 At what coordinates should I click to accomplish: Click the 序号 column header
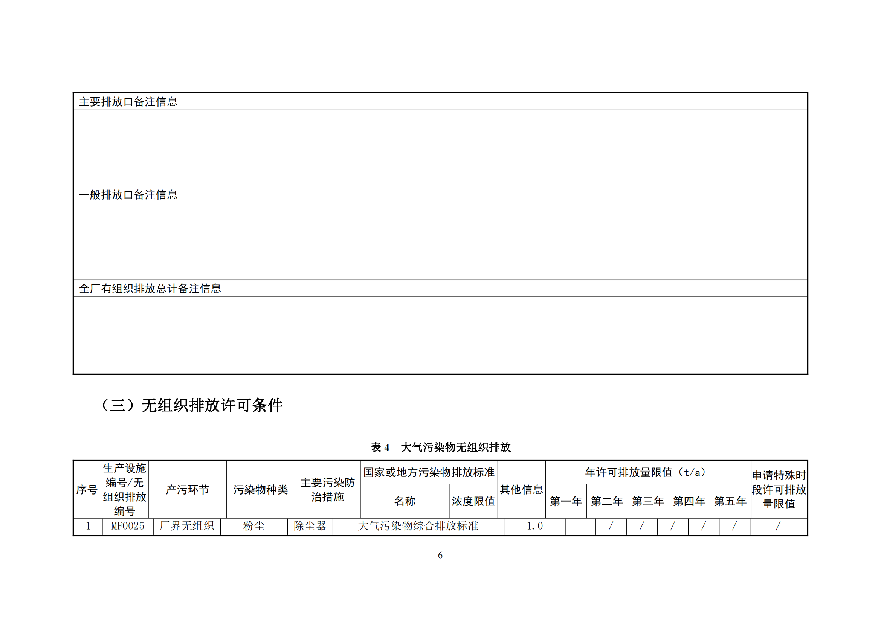point(87,490)
